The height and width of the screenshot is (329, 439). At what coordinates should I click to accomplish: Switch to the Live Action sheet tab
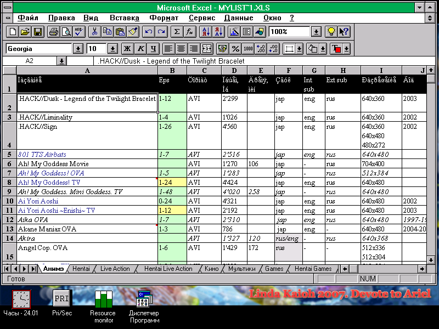[115, 269]
